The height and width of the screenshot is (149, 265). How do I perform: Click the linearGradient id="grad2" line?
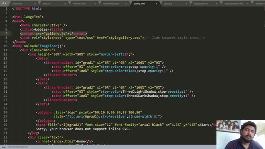(104, 87)
